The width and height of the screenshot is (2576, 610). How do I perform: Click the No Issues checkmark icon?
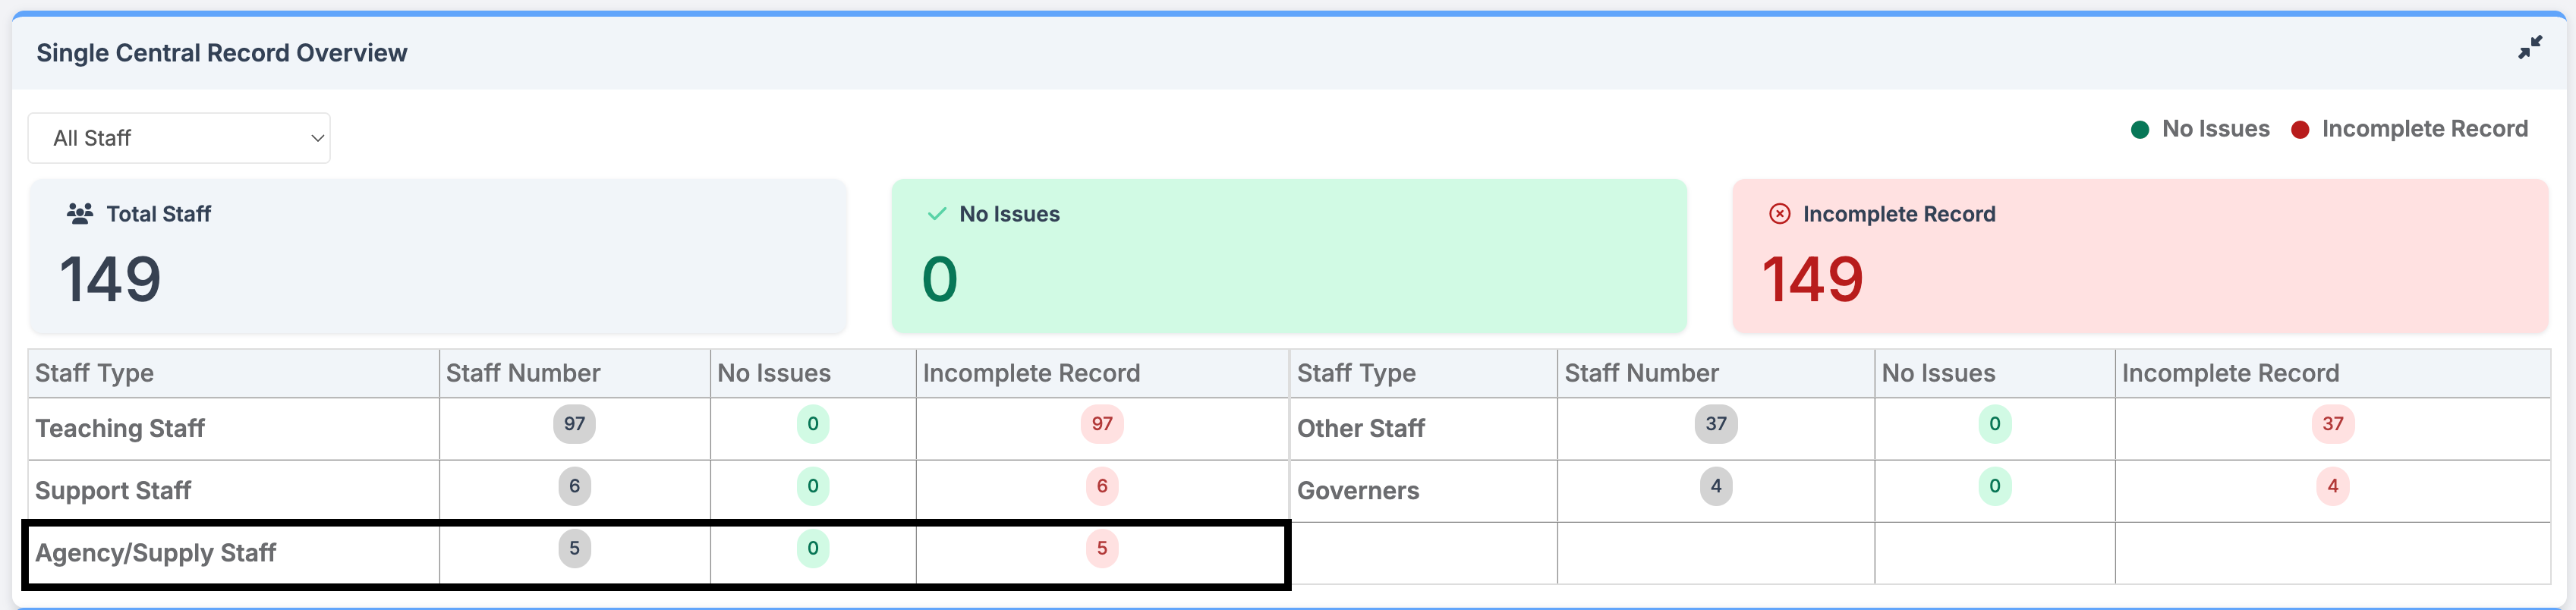(937, 214)
